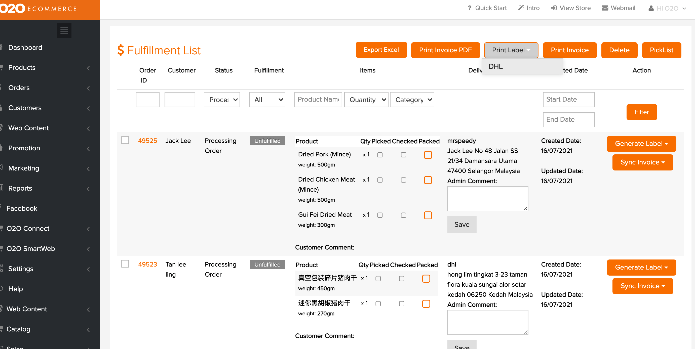
Task: Expand Generate Label dropdown for order 49525
Action: pyautogui.click(x=641, y=144)
